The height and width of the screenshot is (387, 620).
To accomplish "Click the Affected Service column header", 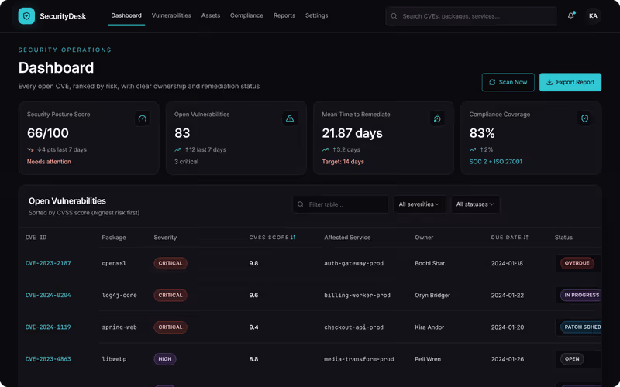I will [x=347, y=238].
